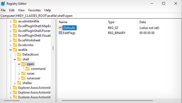The width and height of the screenshot is (182, 103).
Task: Select the Excelxmlss folder icon
Action: (15, 45)
